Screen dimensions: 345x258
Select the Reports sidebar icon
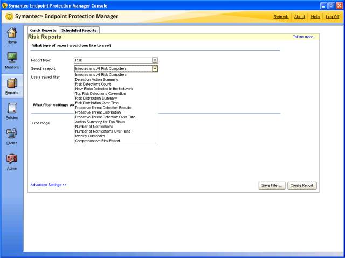[x=12, y=83]
